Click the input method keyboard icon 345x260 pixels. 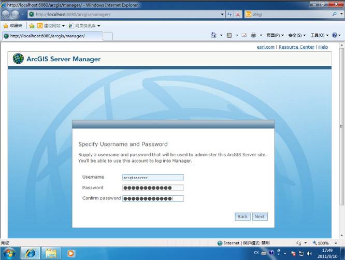pyautogui.click(x=264, y=253)
